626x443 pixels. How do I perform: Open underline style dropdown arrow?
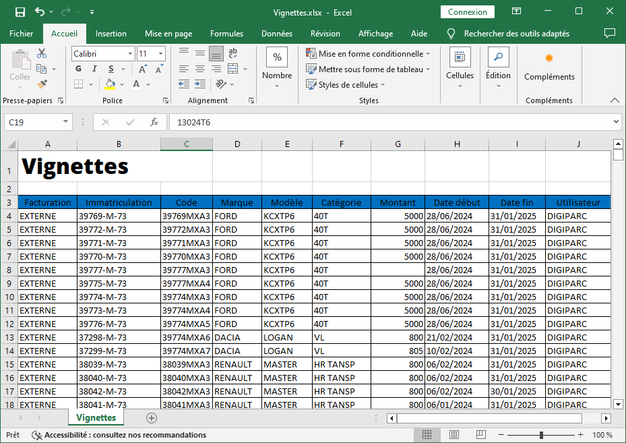tap(123, 69)
